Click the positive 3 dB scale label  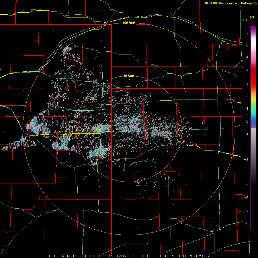pos(247,83)
